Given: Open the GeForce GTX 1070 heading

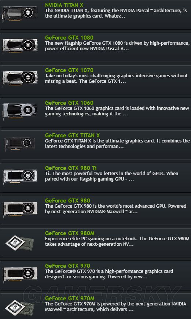Looking at the screenshot, I should tap(69, 70).
